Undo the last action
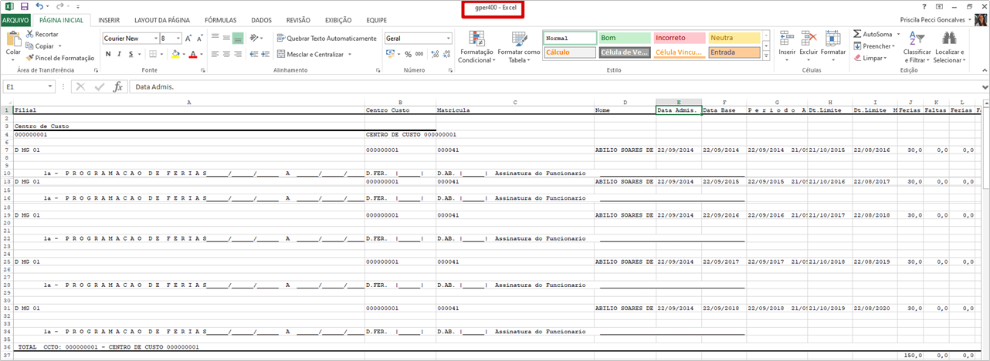The image size is (990, 361). 39,6
